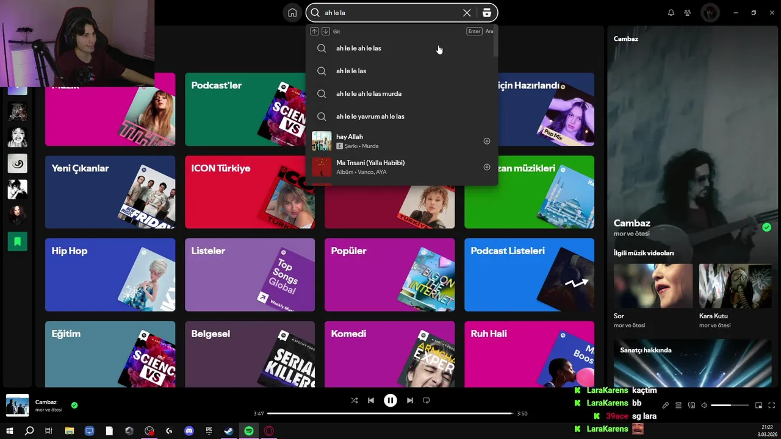Open Windows taskbar search
This screenshot has height=439, width=781.
coord(29,431)
